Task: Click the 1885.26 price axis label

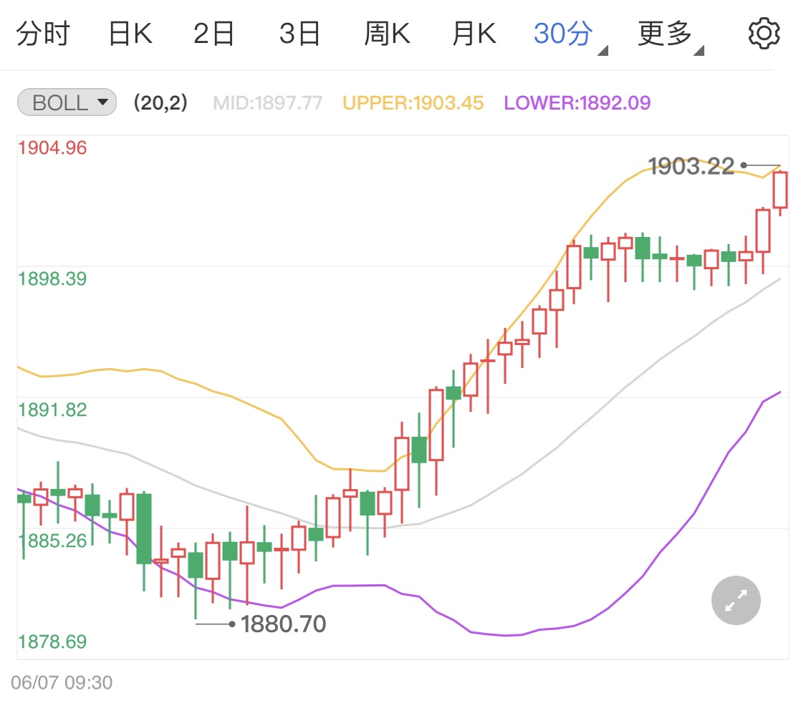Action: point(54,541)
